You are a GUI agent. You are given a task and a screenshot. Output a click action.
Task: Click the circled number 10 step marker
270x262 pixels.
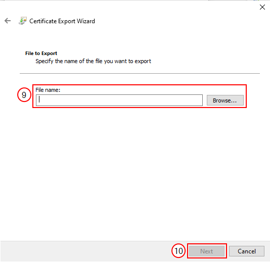(x=178, y=251)
